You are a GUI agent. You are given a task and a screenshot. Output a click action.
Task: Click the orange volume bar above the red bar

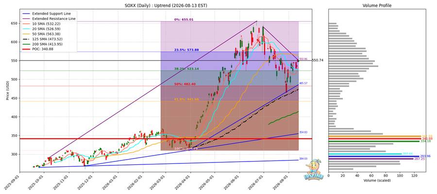point(375,136)
